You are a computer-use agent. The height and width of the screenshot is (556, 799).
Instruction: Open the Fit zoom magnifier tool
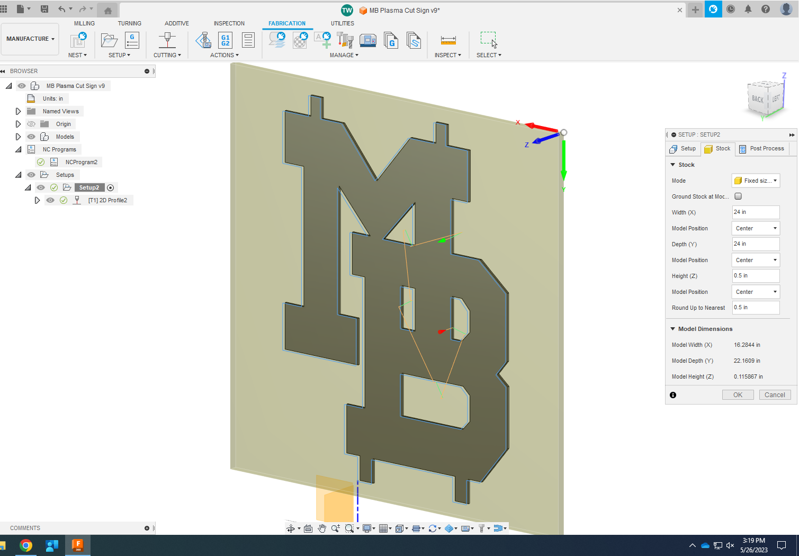pos(349,527)
